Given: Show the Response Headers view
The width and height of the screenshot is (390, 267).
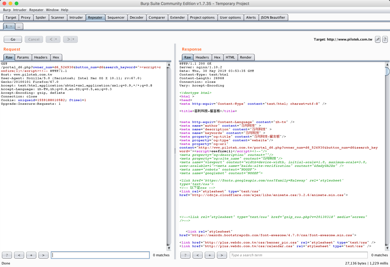Looking at the screenshot, I should pyautogui.click(x=202, y=57).
